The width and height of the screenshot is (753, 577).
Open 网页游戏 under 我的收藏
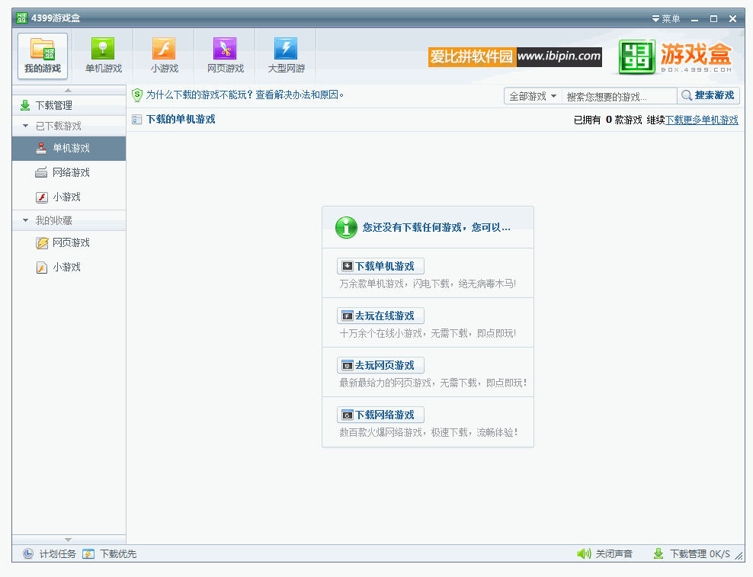point(69,242)
